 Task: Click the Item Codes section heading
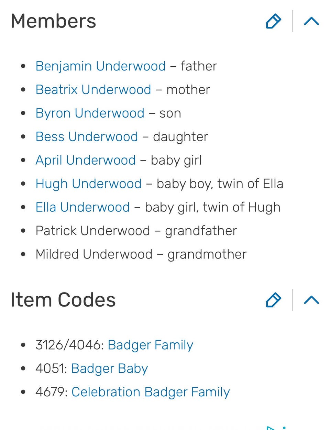click(63, 300)
